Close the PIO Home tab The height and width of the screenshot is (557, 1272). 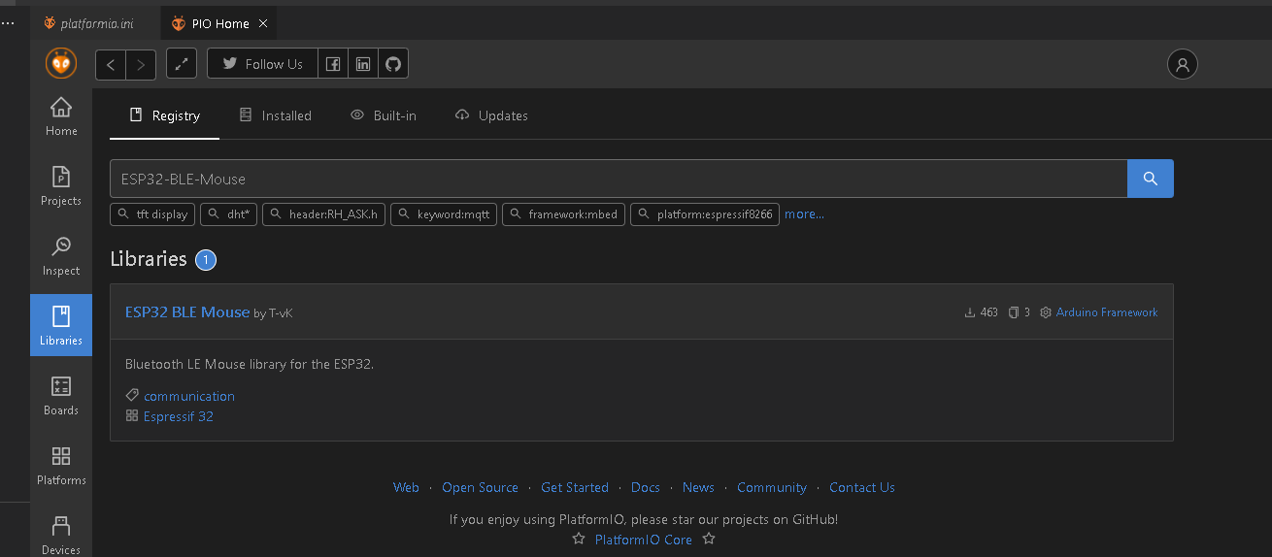click(262, 23)
